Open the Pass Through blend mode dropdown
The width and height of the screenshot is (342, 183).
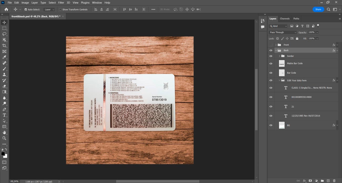[283, 32]
